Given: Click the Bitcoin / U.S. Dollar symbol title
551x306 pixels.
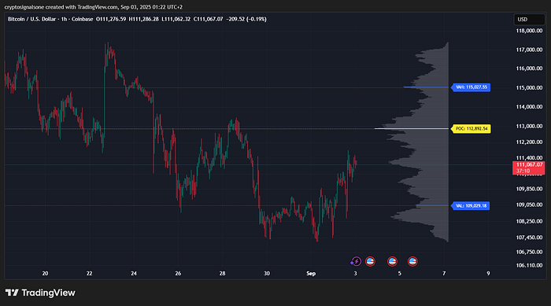Looking at the screenshot, I should tap(31, 20).
